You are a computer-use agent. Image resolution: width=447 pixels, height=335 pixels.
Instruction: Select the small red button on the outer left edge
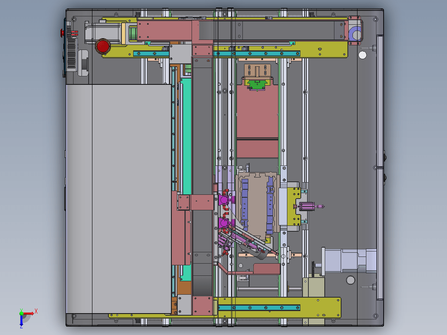coord(62,33)
